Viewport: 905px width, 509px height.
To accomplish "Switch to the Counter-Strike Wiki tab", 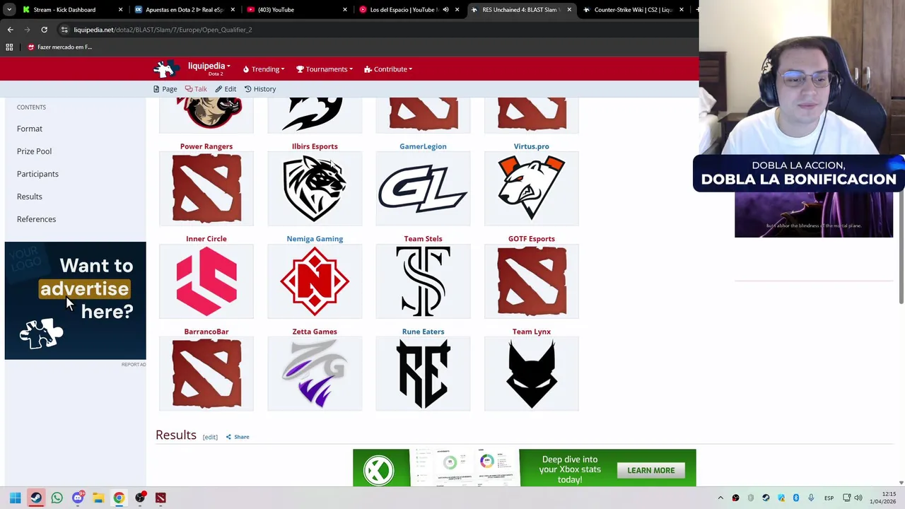I will pos(633,10).
